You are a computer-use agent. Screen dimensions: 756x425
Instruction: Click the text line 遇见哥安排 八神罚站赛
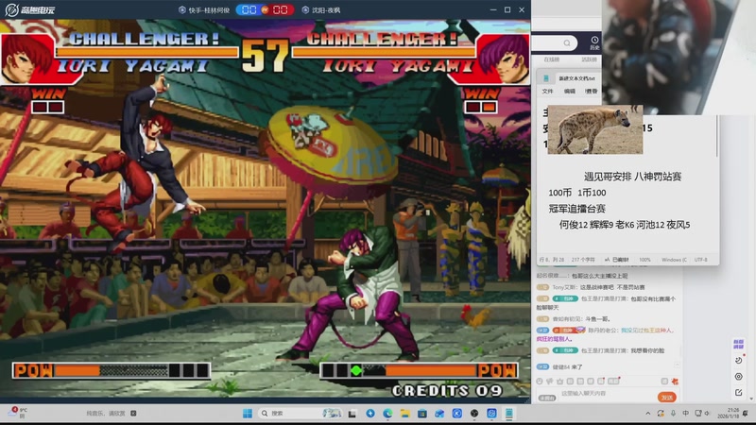[632, 177]
